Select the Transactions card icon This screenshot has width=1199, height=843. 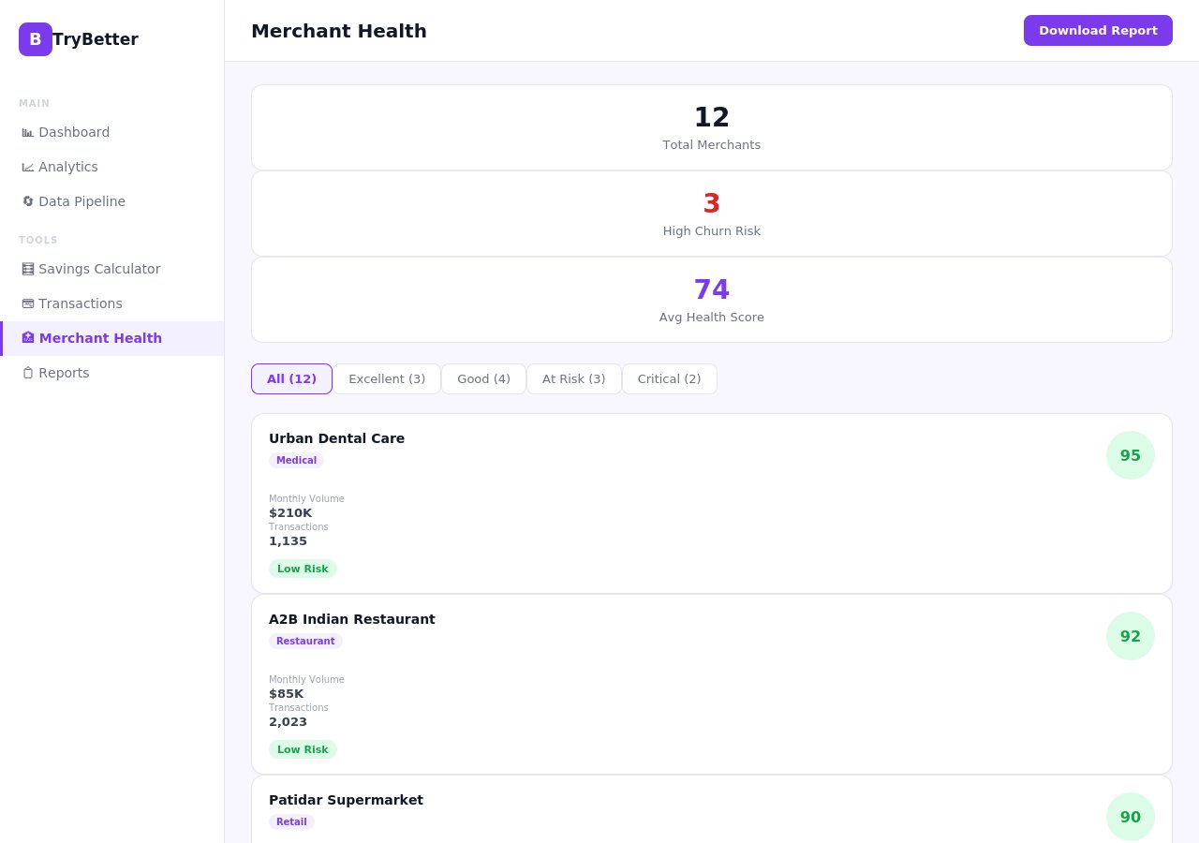coord(28,303)
